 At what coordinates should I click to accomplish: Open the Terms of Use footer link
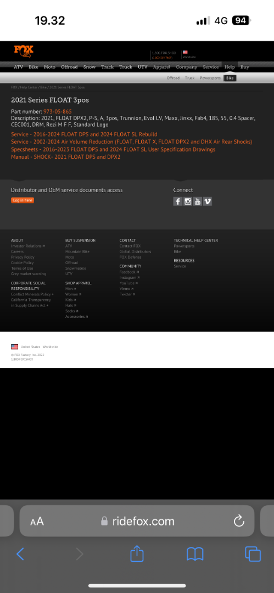[x=22, y=268]
